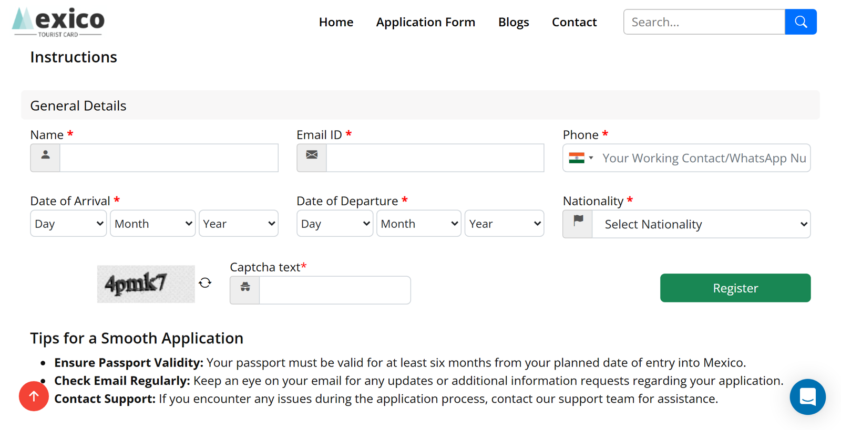Expand the Date of Departure Day dropdown
Viewport: 841px width, 430px height.
click(x=334, y=224)
